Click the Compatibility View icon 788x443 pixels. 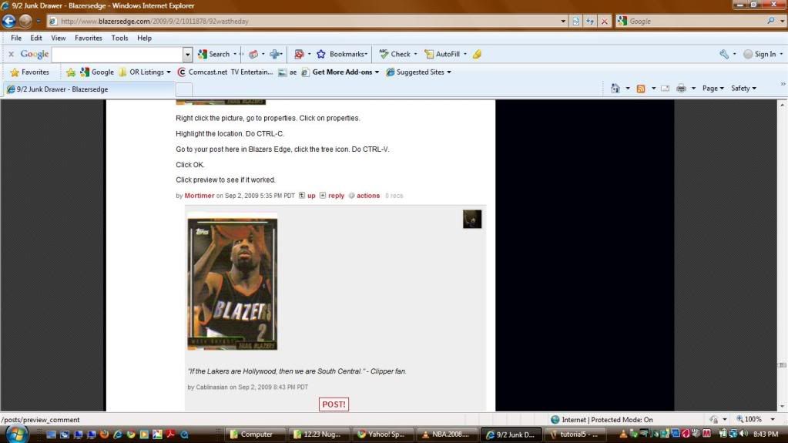click(576, 21)
